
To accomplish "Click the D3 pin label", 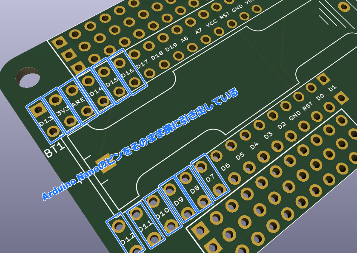I will (268, 135).
